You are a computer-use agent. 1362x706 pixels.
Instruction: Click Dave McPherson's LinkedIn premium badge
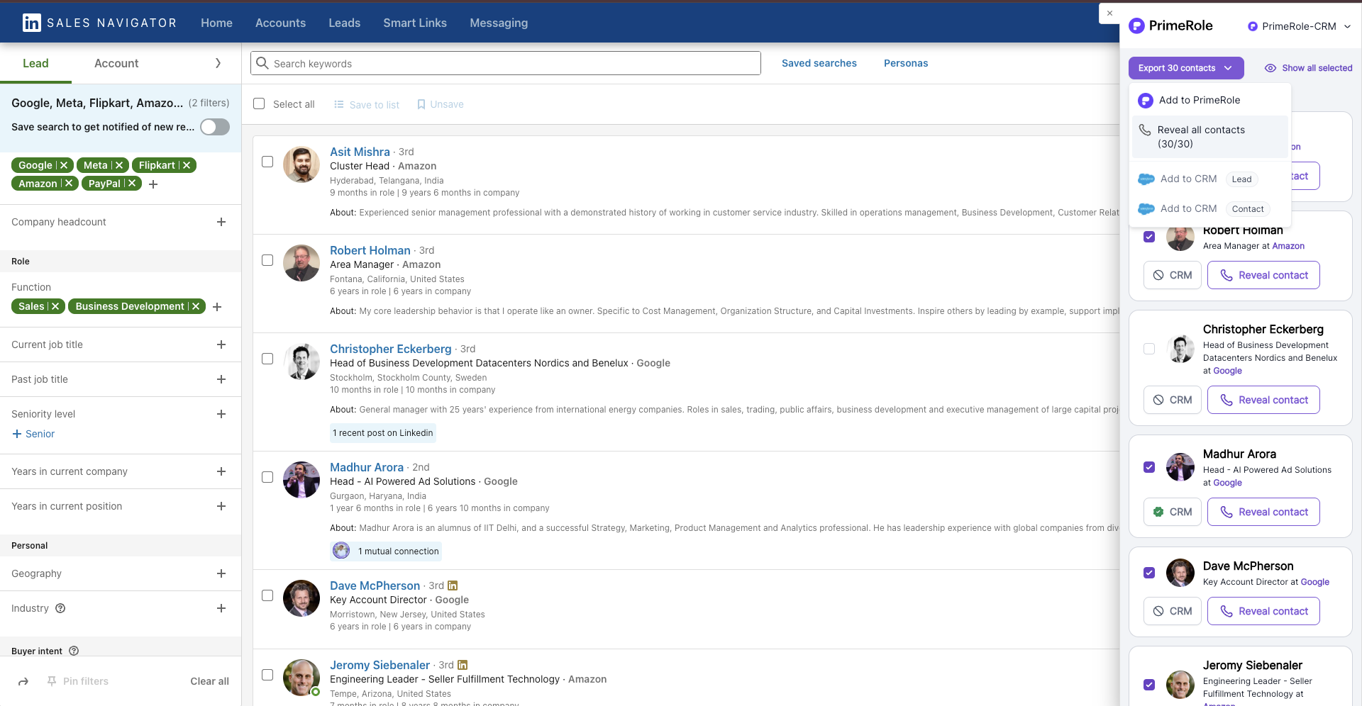(x=453, y=585)
